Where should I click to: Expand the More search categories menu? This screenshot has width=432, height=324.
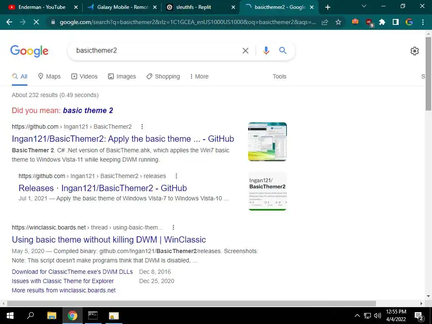[x=199, y=77]
